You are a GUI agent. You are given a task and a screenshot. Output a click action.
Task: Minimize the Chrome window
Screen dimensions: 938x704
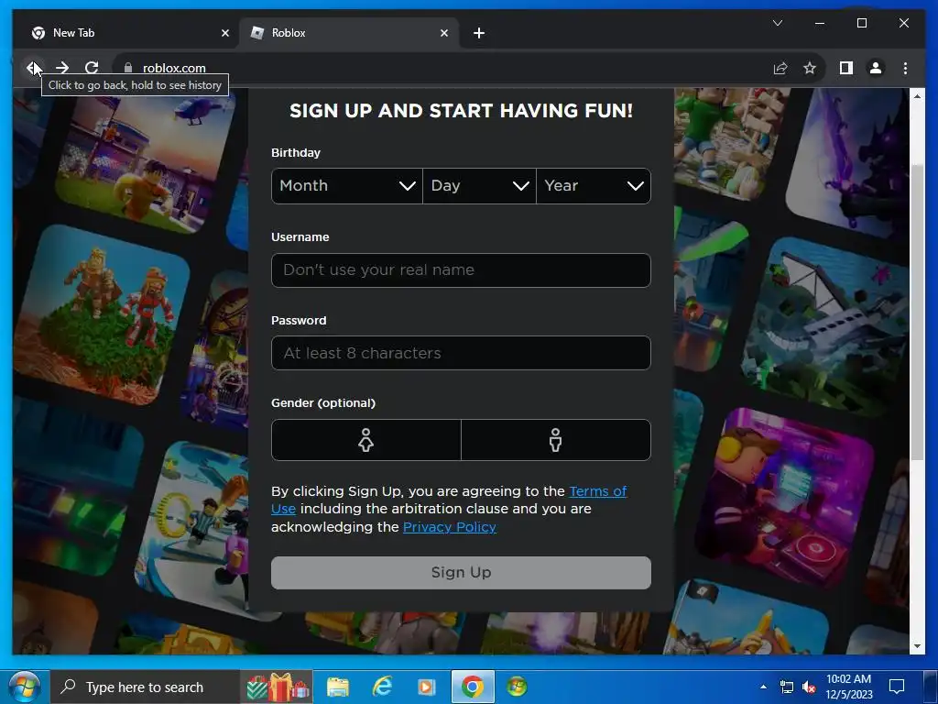[820, 23]
